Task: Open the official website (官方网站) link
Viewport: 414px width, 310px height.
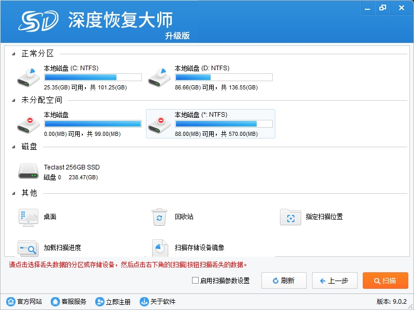Action: click(x=24, y=302)
